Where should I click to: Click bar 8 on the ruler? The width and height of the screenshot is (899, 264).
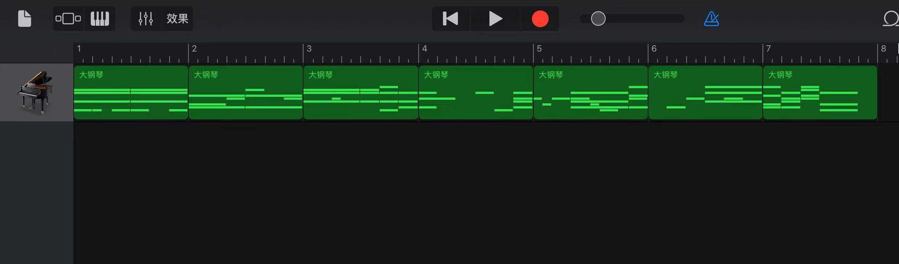point(884,49)
